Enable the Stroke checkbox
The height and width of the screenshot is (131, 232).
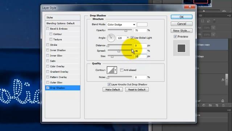coord(47,44)
